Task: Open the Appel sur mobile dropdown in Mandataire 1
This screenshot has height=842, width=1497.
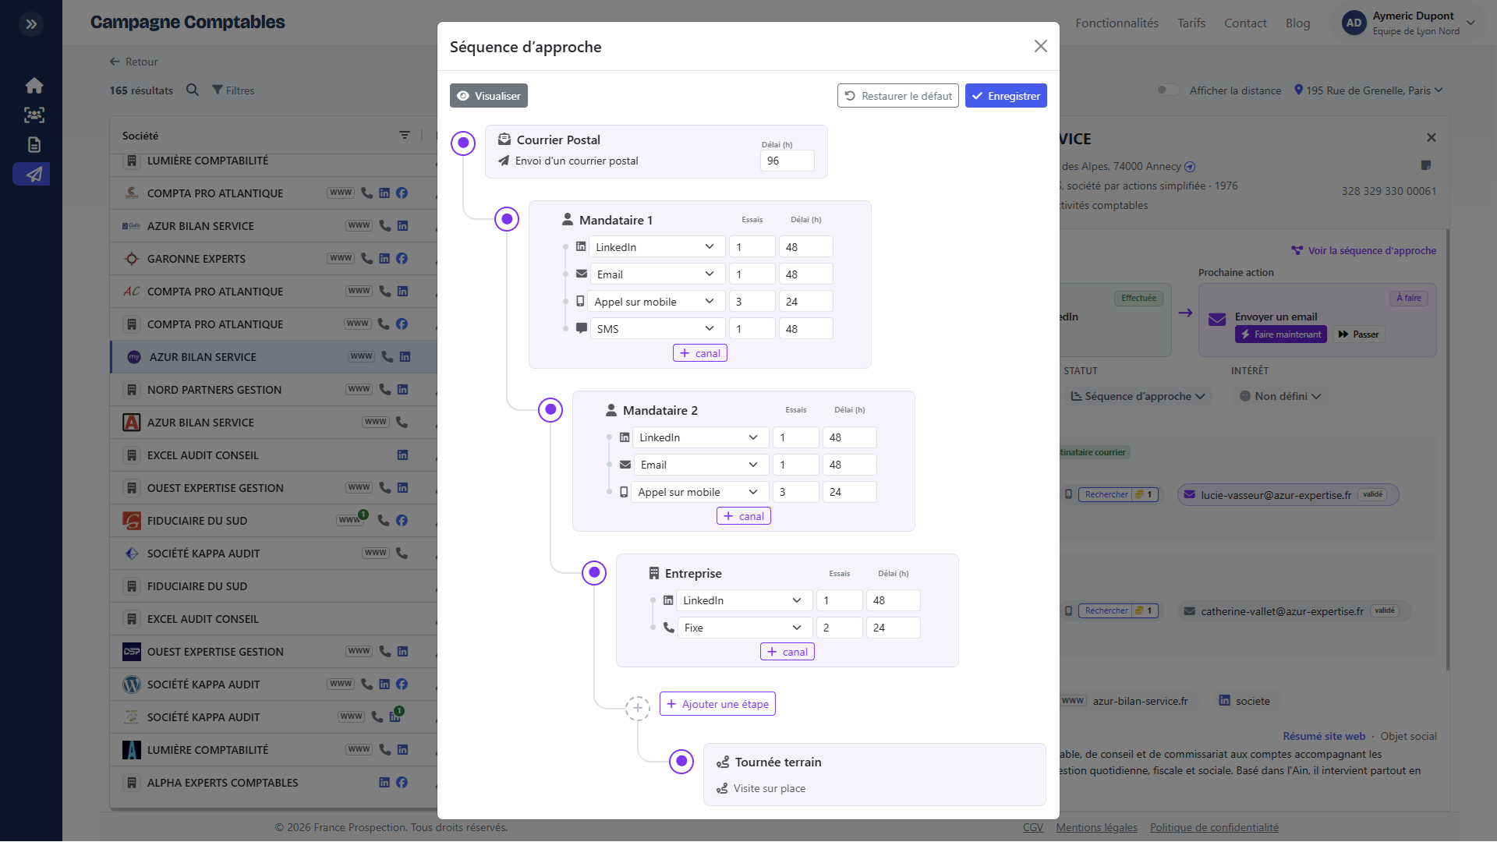Action: [x=654, y=302]
